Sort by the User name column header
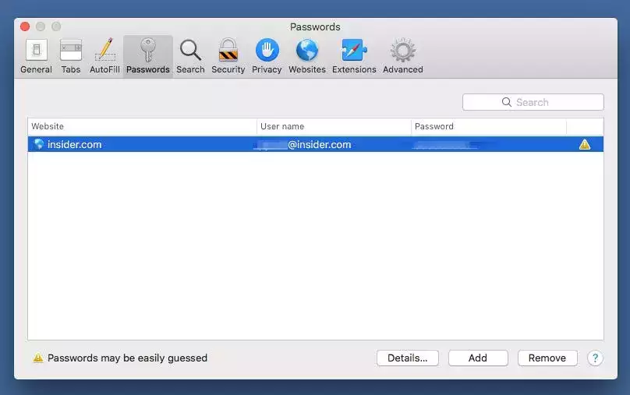This screenshot has height=395, width=630. (333, 126)
